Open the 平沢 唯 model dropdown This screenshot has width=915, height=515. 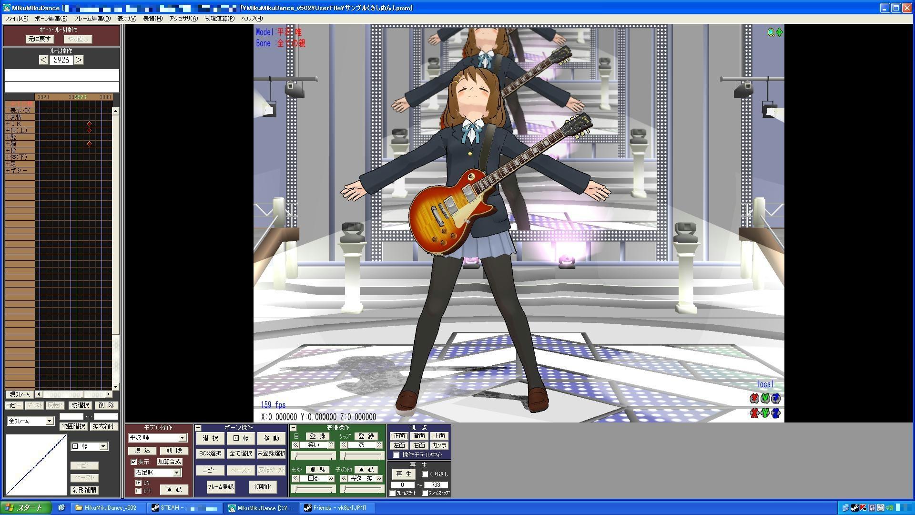pos(182,438)
